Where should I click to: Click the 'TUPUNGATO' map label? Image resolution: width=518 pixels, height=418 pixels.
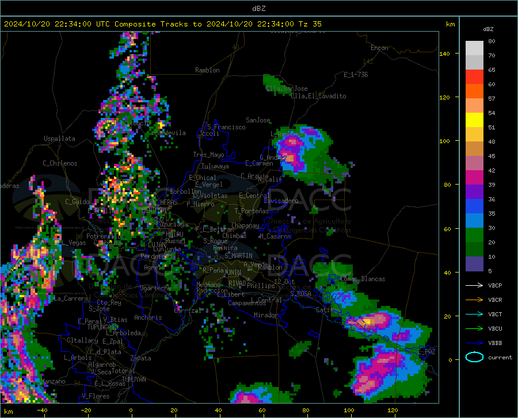pos(103,327)
